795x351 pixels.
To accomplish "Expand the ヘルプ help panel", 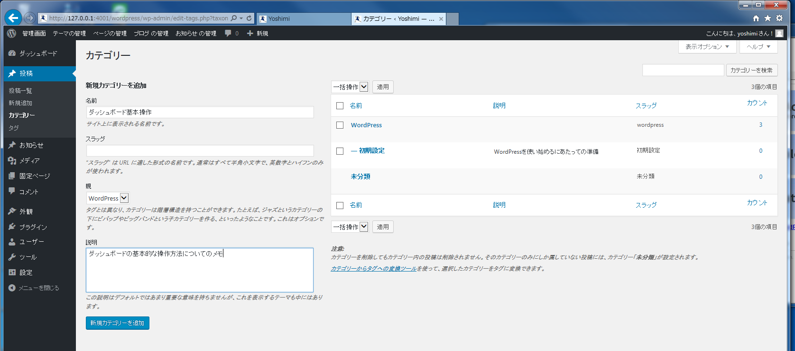I will click(758, 46).
